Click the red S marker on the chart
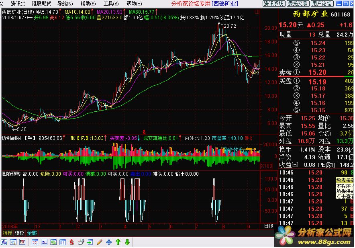Viewport: 355px width, 248px height. pyautogui.click(x=144, y=132)
